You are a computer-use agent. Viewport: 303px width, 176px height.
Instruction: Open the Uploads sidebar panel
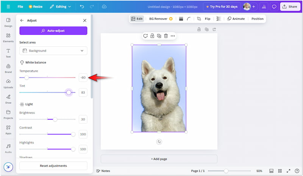pyautogui.click(x=8, y=84)
